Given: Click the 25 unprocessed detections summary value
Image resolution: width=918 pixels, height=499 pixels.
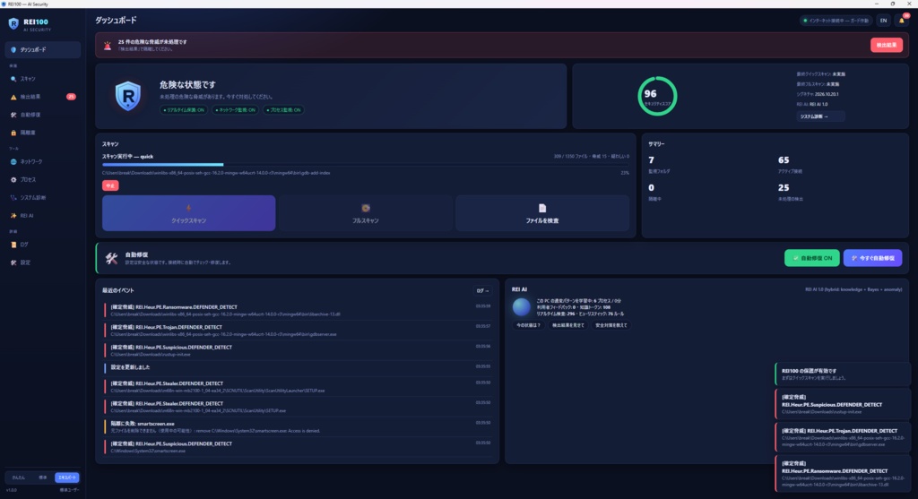Looking at the screenshot, I should coord(784,188).
